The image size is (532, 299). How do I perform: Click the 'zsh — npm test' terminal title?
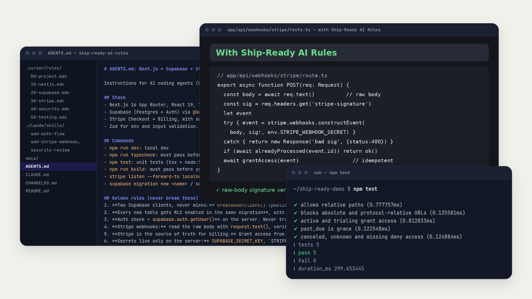(x=332, y=173)
